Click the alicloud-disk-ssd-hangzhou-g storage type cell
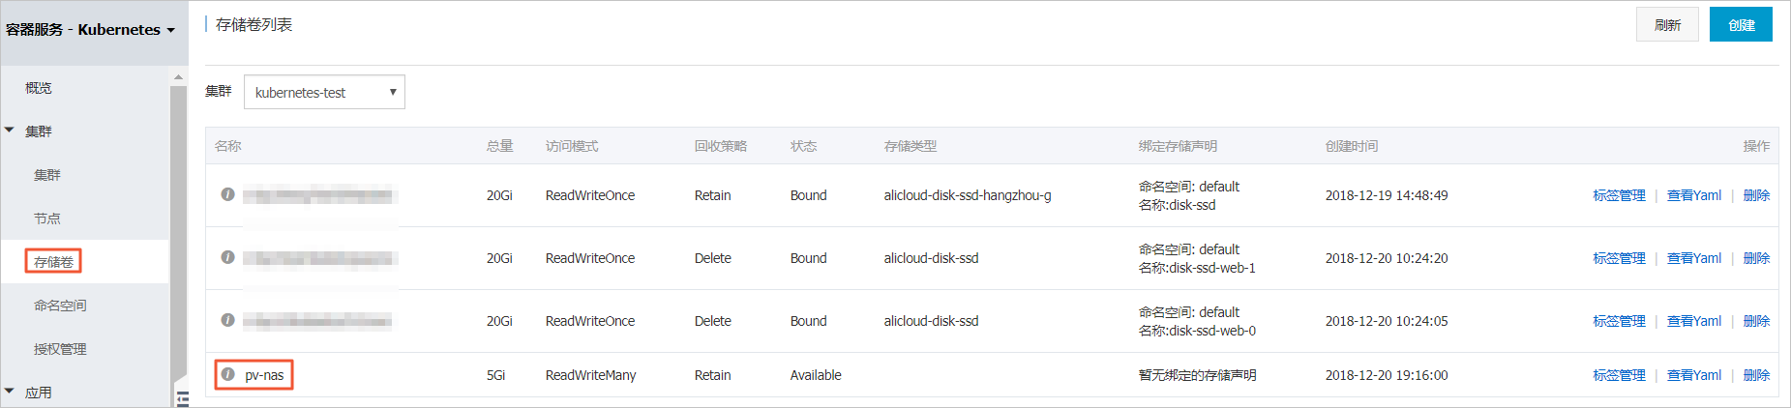 (968, 195)
